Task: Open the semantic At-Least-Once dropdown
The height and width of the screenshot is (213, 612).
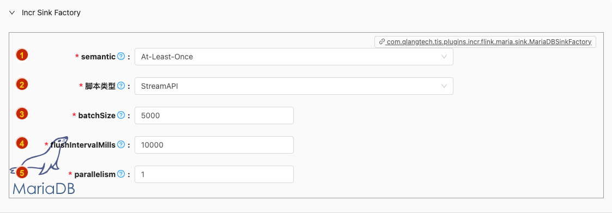Action: (x=294, y=57)
